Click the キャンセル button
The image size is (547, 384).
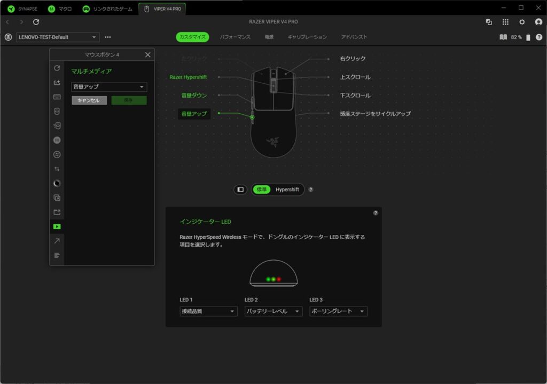(x=89, y=100)
